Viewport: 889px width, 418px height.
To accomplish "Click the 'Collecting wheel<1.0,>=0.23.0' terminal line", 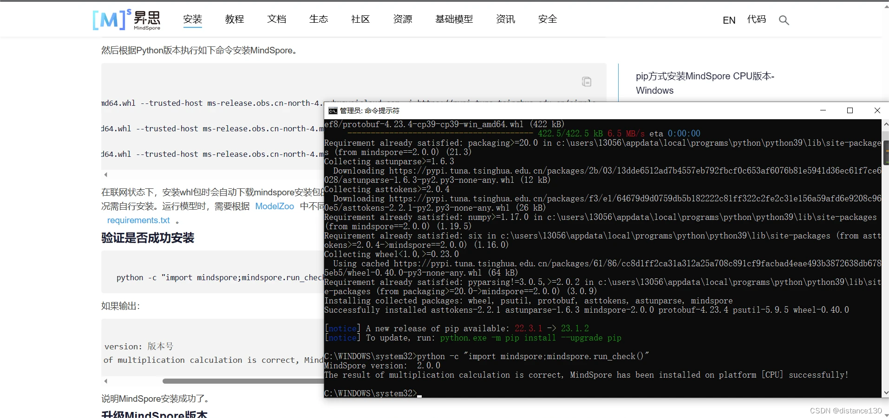I will click(392, 254).
